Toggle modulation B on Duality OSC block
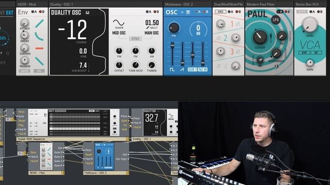Screen dimensions: 330x185 (x=156, y=12)
